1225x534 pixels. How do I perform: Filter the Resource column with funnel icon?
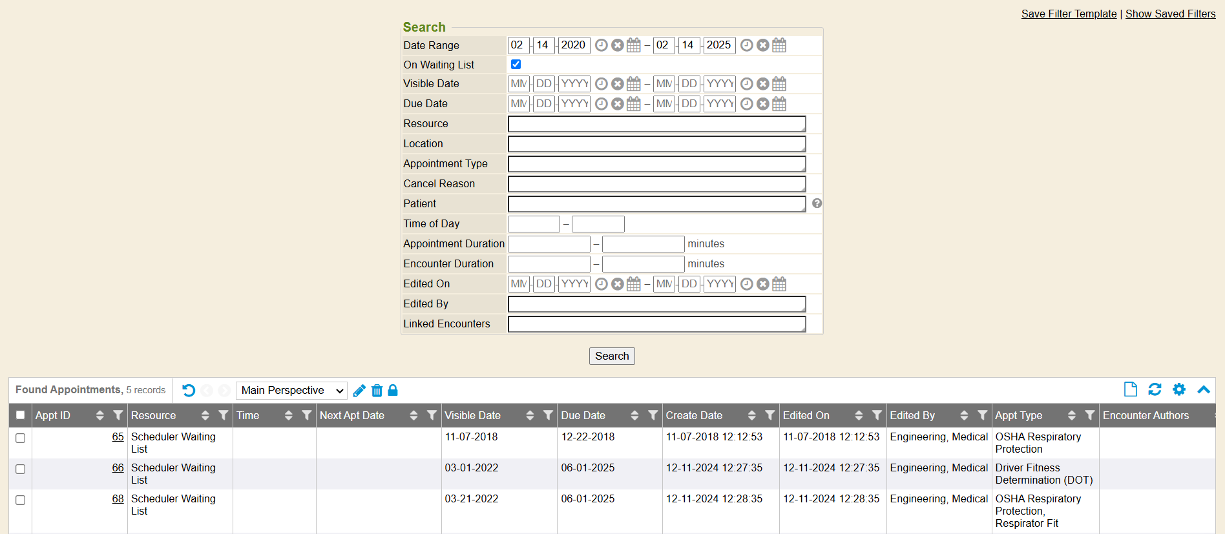(223, 415)
